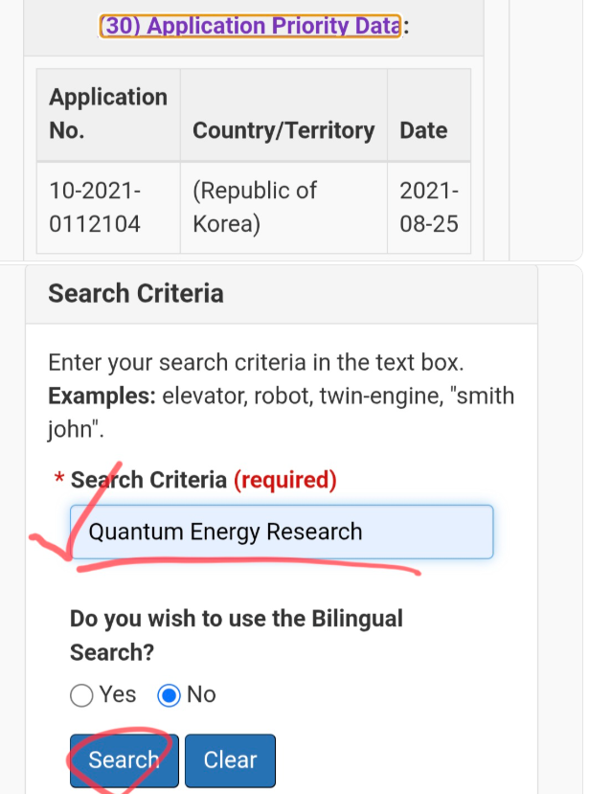
Task: Select the No radio button
Action: tap(170, 695)
